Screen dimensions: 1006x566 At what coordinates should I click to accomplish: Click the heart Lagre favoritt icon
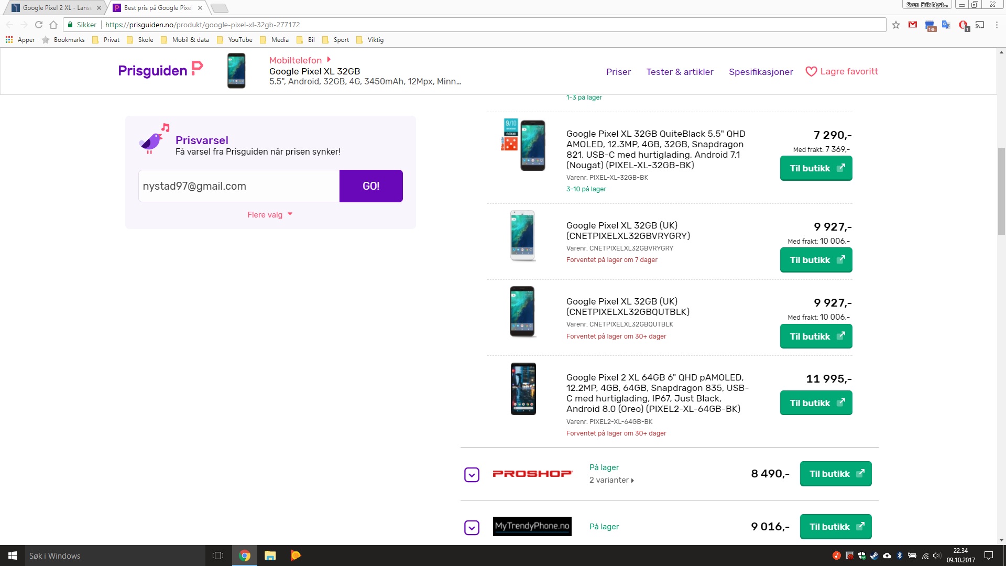(x=811, y=72)
